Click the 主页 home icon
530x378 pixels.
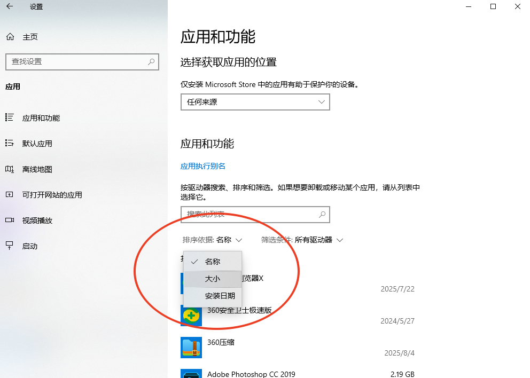[x=10, y=36]
